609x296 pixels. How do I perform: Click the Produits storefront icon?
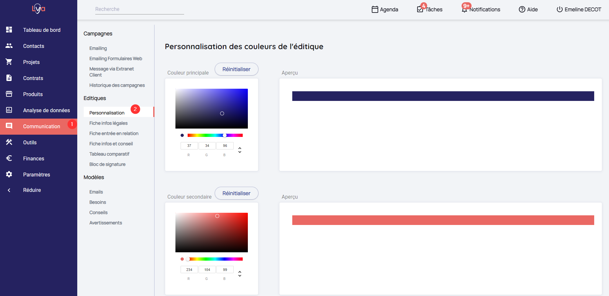point(9,94)
